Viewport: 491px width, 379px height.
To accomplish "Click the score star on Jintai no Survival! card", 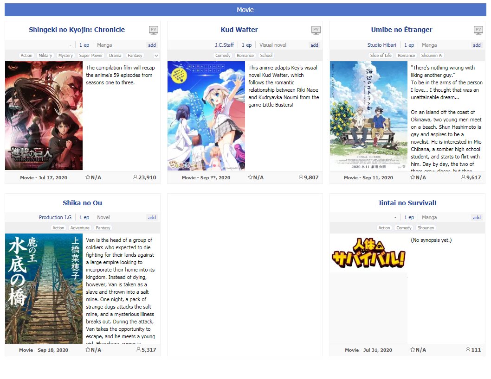I will pyautogui.click(x=413, y=350).
